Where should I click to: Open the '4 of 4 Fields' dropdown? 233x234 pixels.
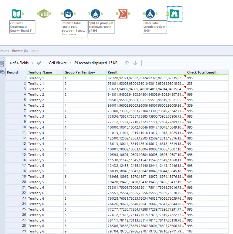21,63
